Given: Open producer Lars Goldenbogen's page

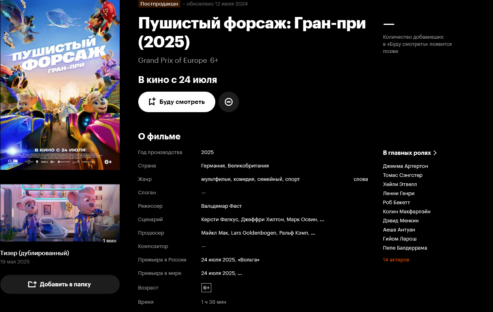Looking at the screenshot, I should [x=254, y=233].
